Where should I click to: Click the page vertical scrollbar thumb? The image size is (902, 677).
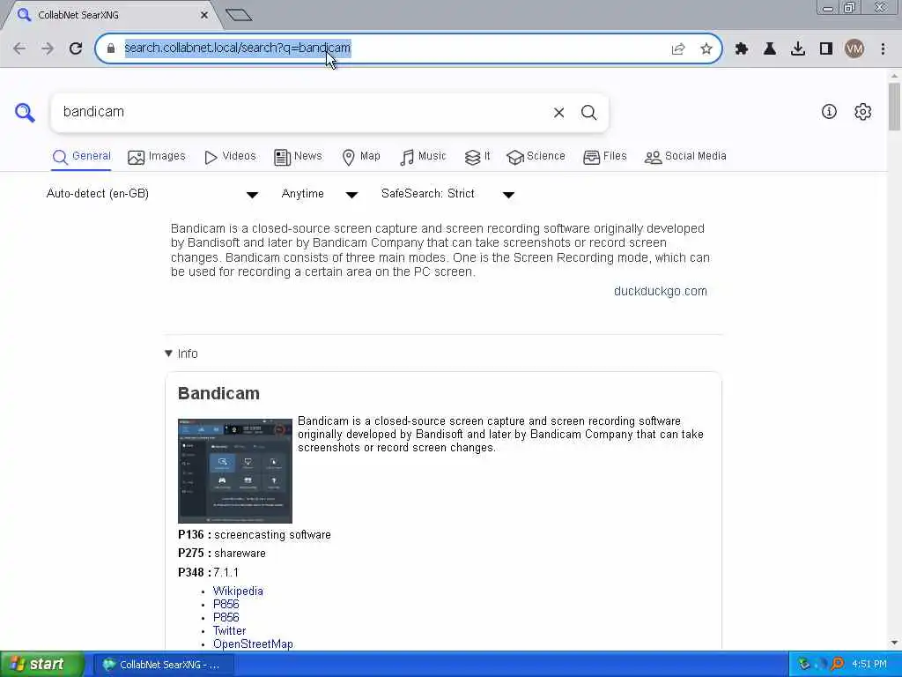point(894,107)
